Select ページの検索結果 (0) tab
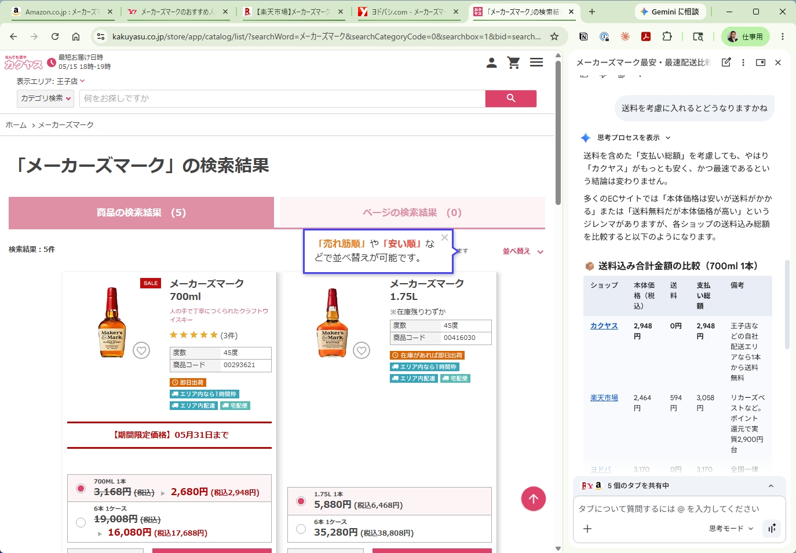 pos(412,213)
